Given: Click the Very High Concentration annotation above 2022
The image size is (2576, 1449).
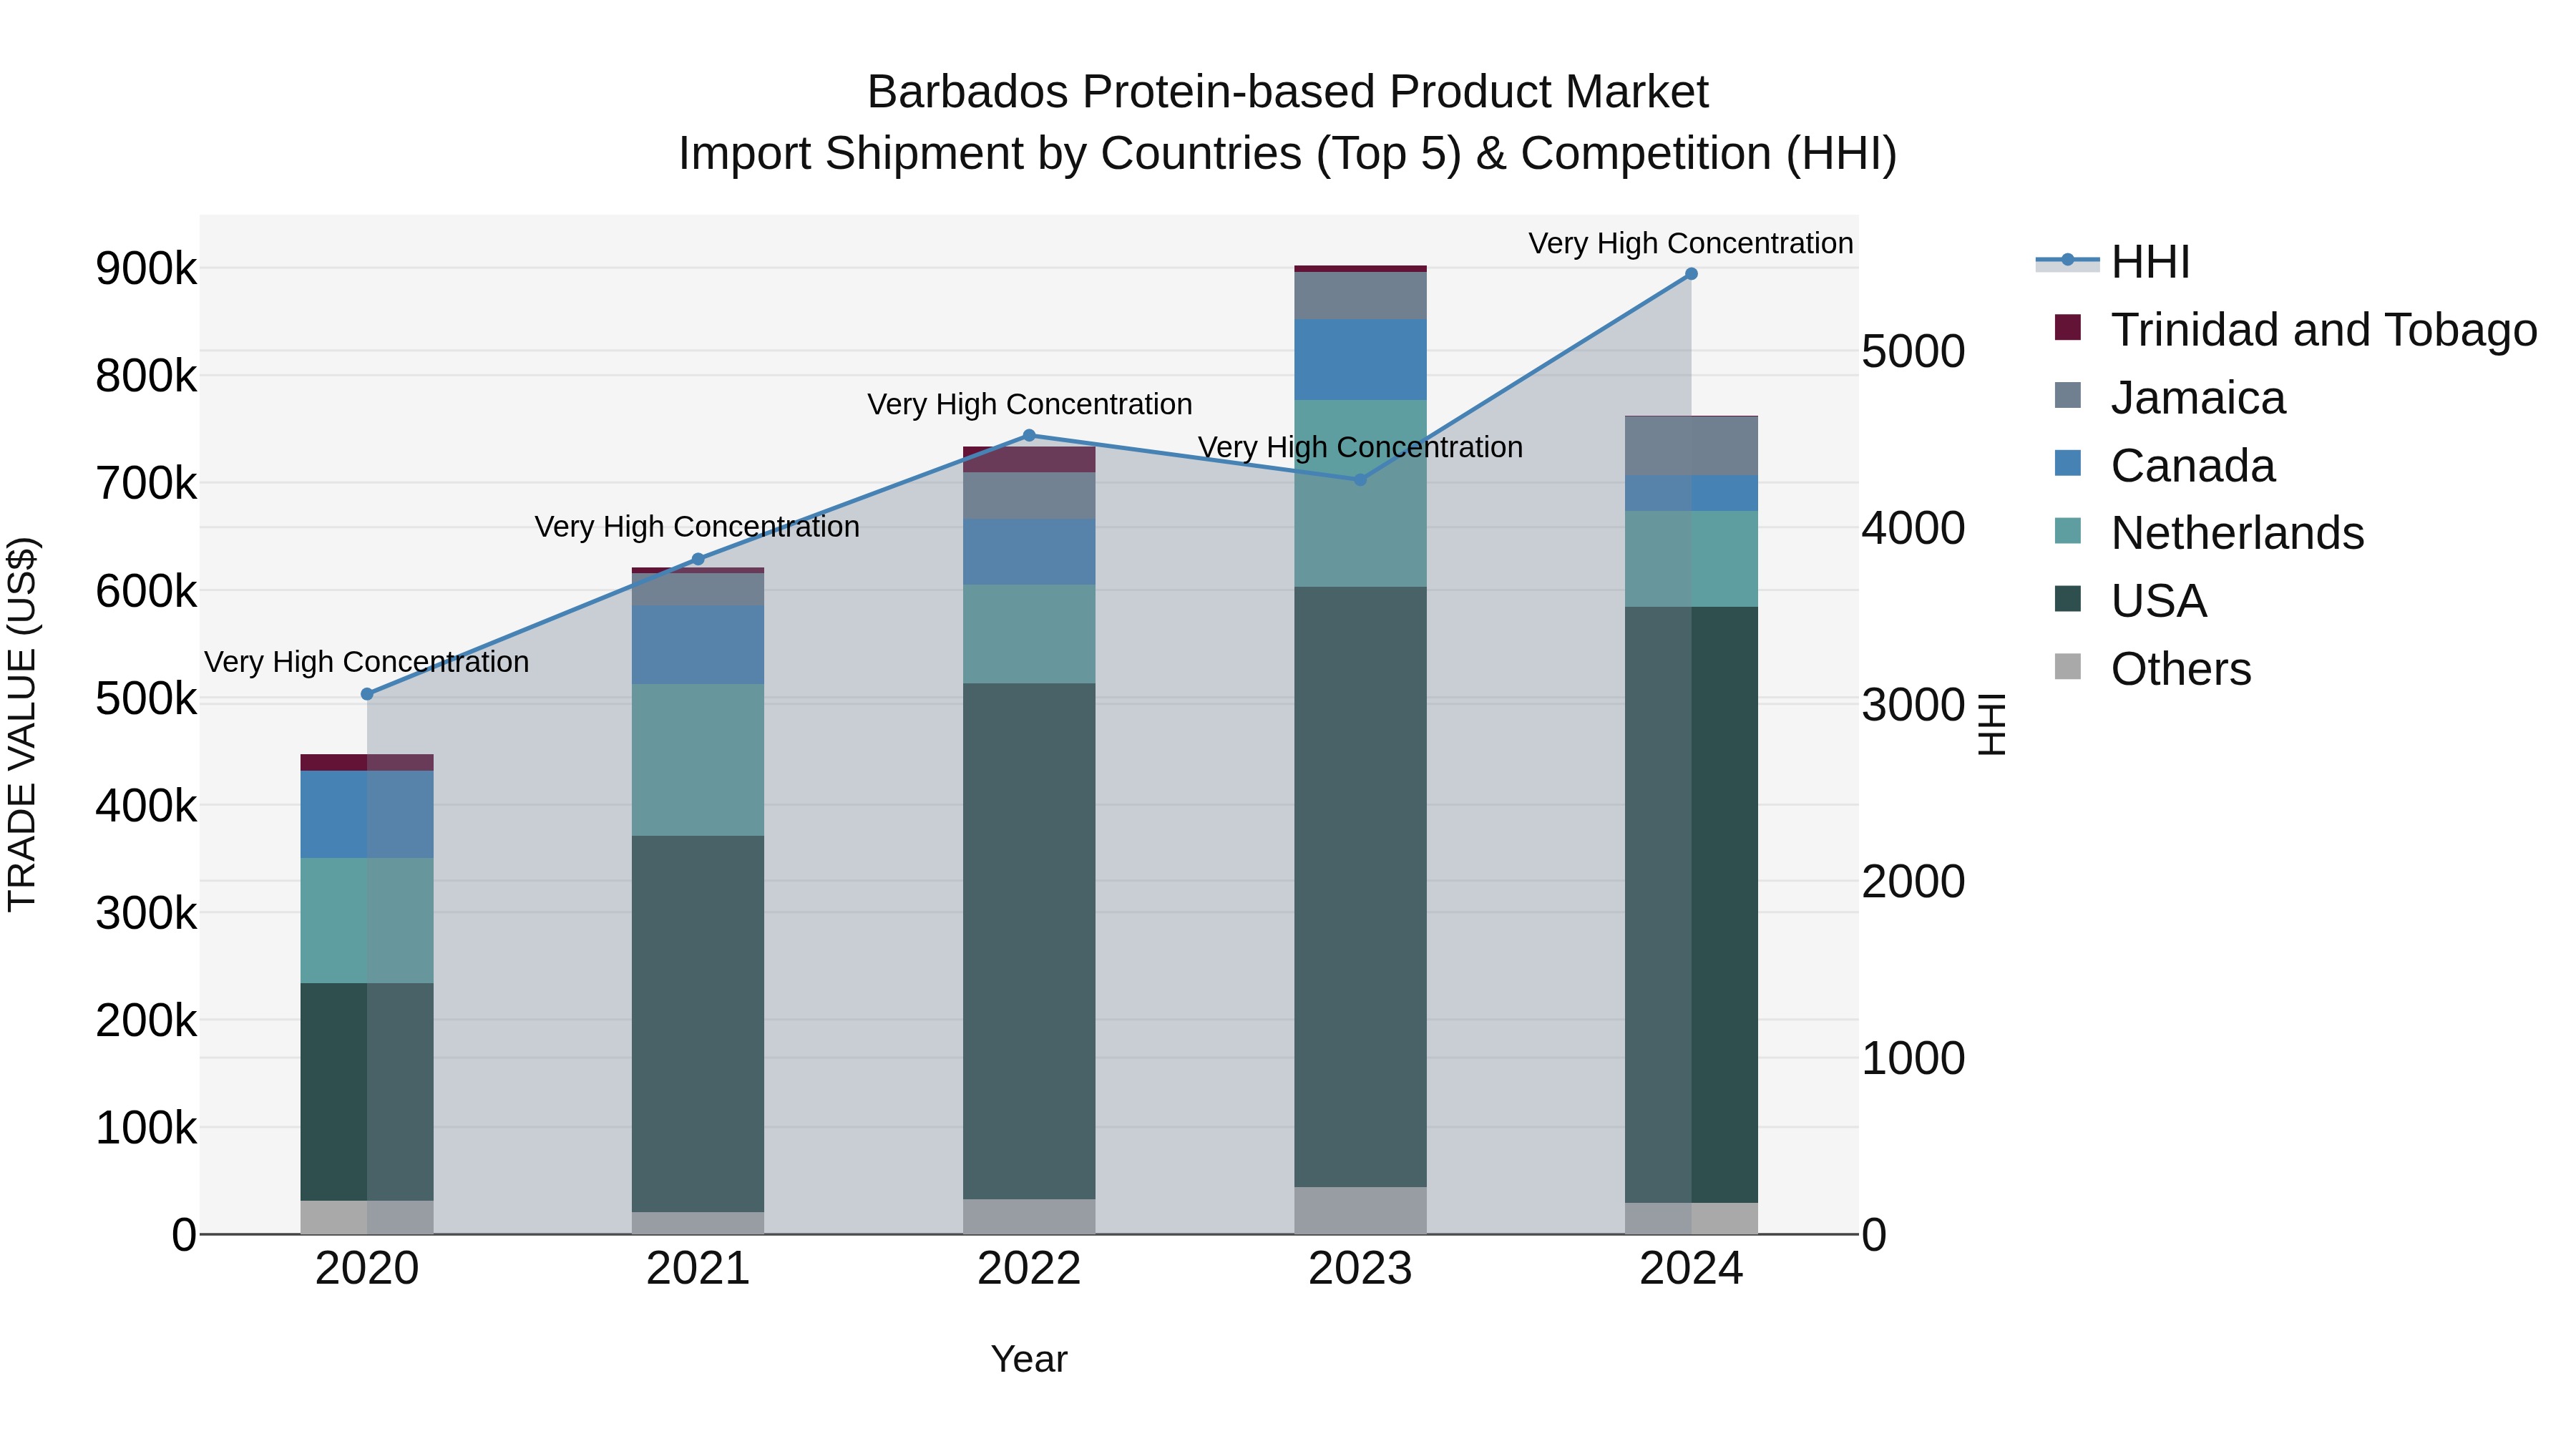Looking at the screenshot, I should pyautogui.click(x=1029, y=404).
